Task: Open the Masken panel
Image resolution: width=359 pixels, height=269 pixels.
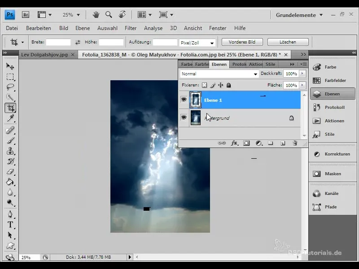Action: tap(333, 174)
